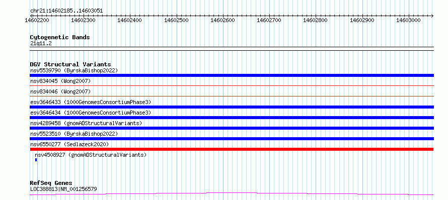Click variant label nsv4508927 (gnomADStructuralVariants)
The width and height of the screenshot is (448, 200).
[91, 155]
